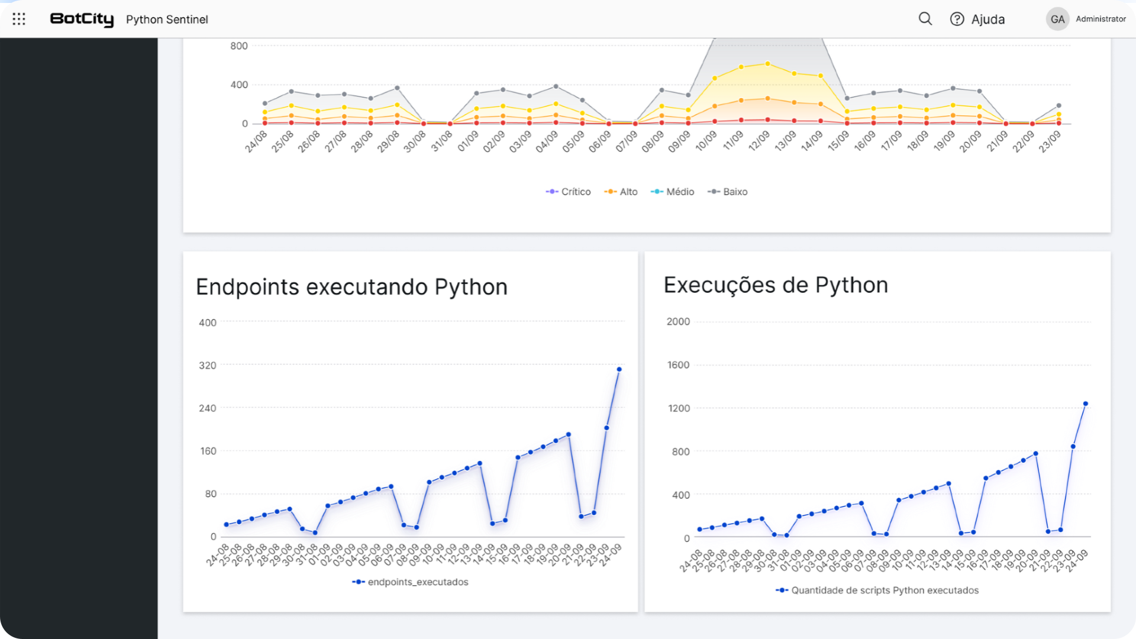Click the Python Sentinel title
1136x639 pixels.
pos(167,20)
